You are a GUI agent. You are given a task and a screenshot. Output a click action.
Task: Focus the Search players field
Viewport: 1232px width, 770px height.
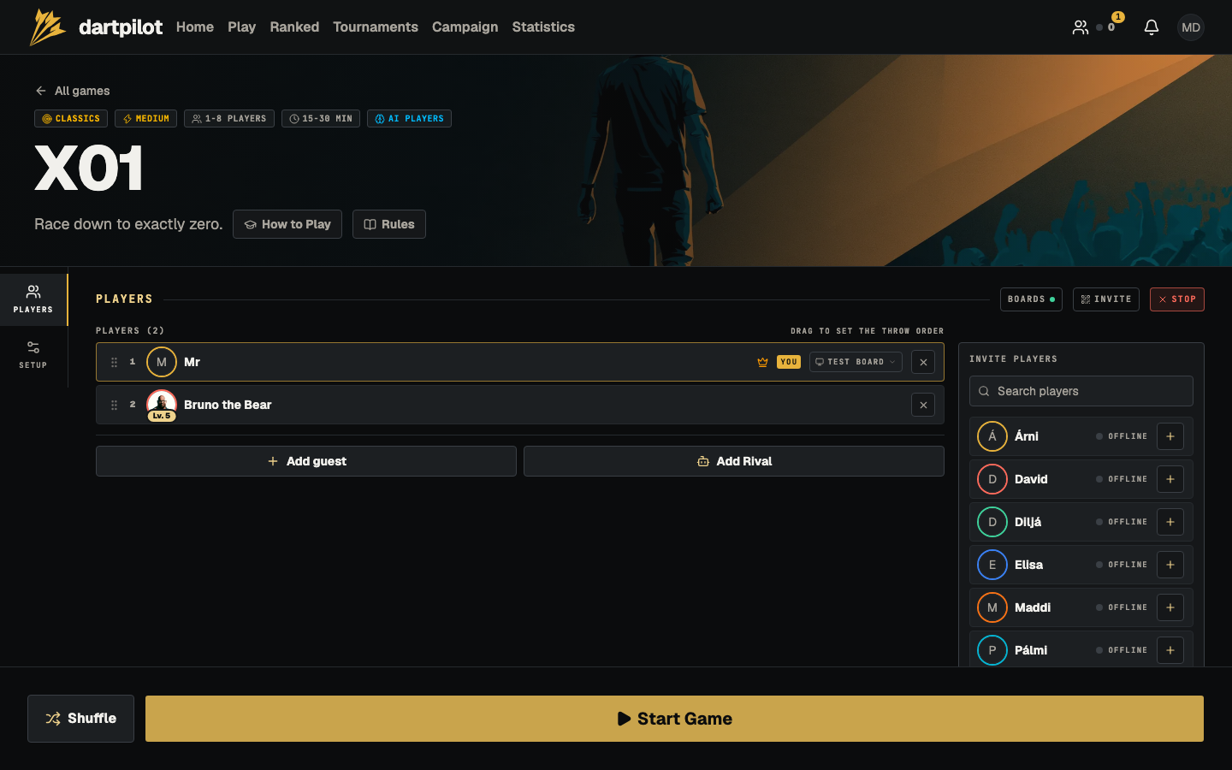[1081, 391]
